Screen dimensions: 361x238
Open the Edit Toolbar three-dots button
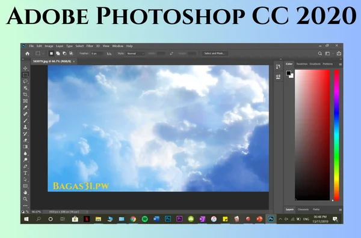click(25, 206)
